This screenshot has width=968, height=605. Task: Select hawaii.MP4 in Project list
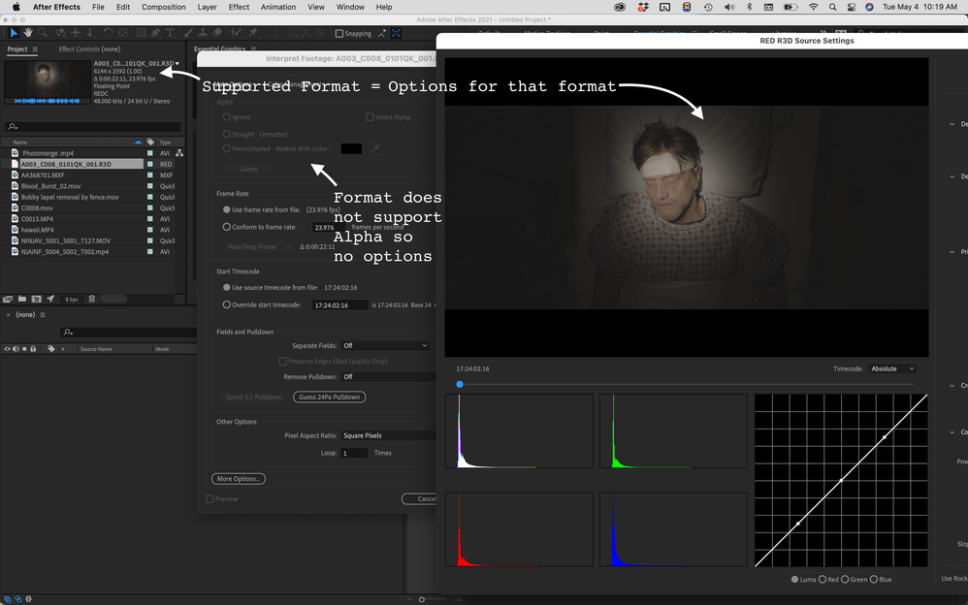tap(37, 230)
